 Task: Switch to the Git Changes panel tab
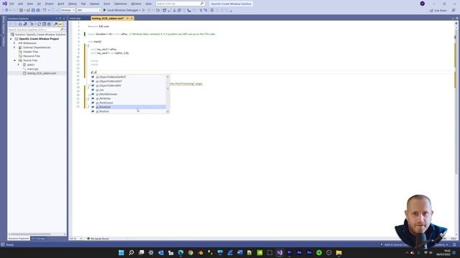(38, 239)
